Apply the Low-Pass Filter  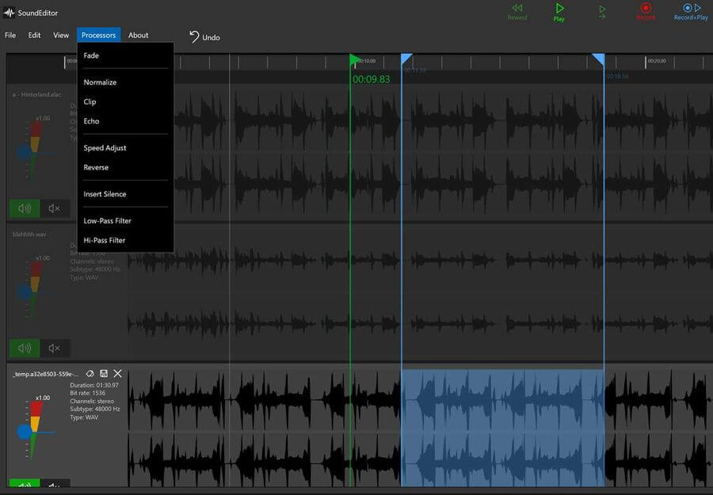(x=125, y=221)
